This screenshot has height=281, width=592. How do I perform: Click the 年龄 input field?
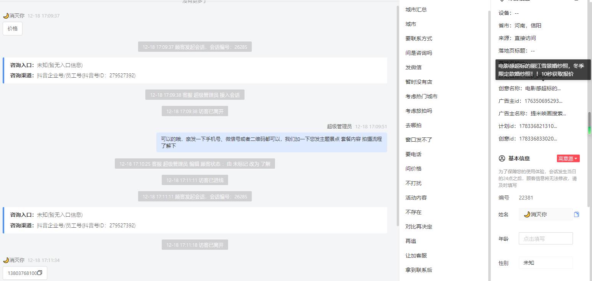pyautogui.click(x=545, y=239)
